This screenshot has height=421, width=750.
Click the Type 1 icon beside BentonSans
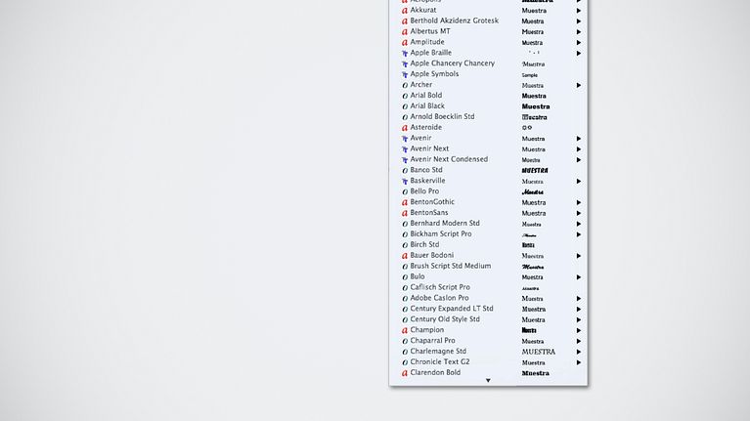[405, 213]
